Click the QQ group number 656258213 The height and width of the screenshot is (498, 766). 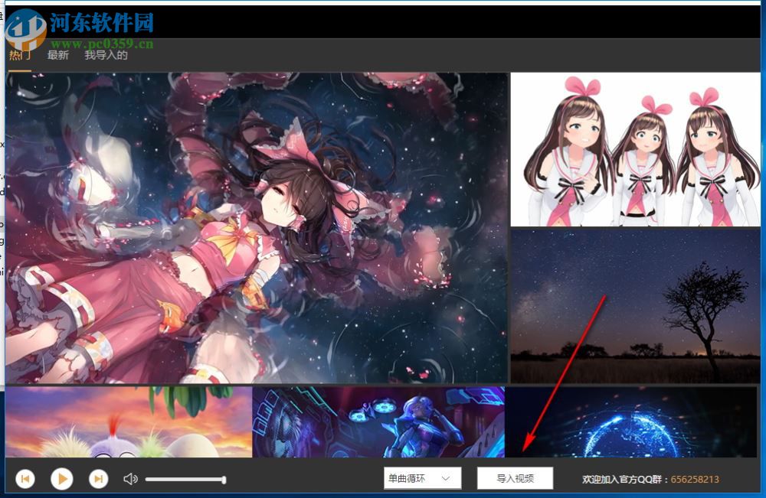pyautogui.click(x=695, y=480)
